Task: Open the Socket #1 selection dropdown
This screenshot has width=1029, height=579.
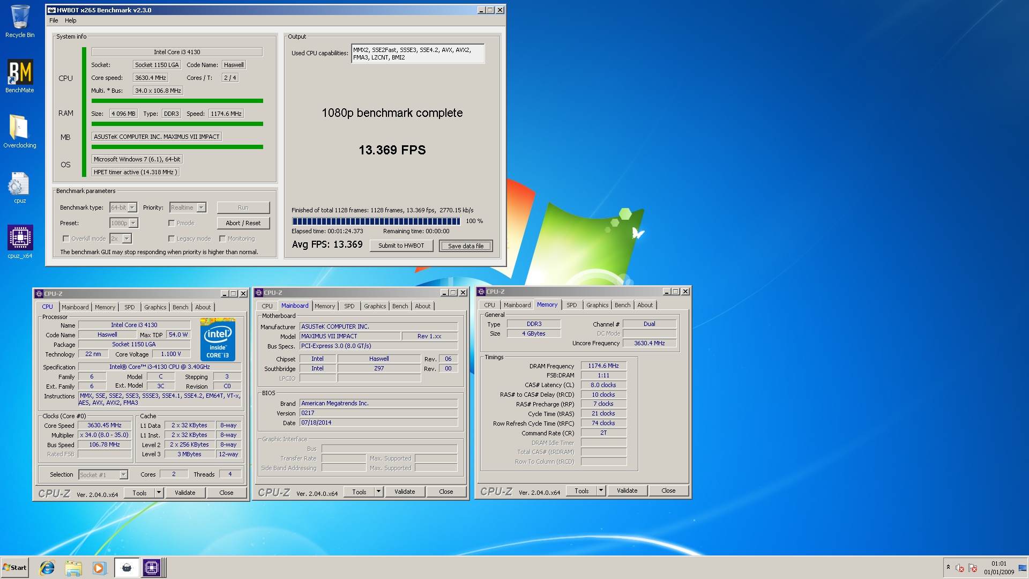Action: pyautogui.click(x=103, y=474)
